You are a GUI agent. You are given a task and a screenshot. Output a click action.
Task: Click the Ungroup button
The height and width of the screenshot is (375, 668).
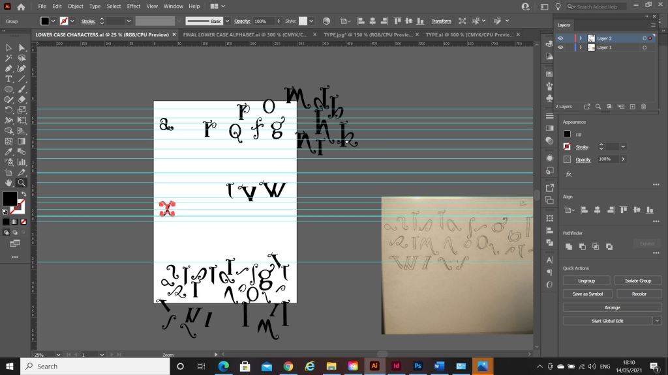pyautogui.click(x=587, y=281)
